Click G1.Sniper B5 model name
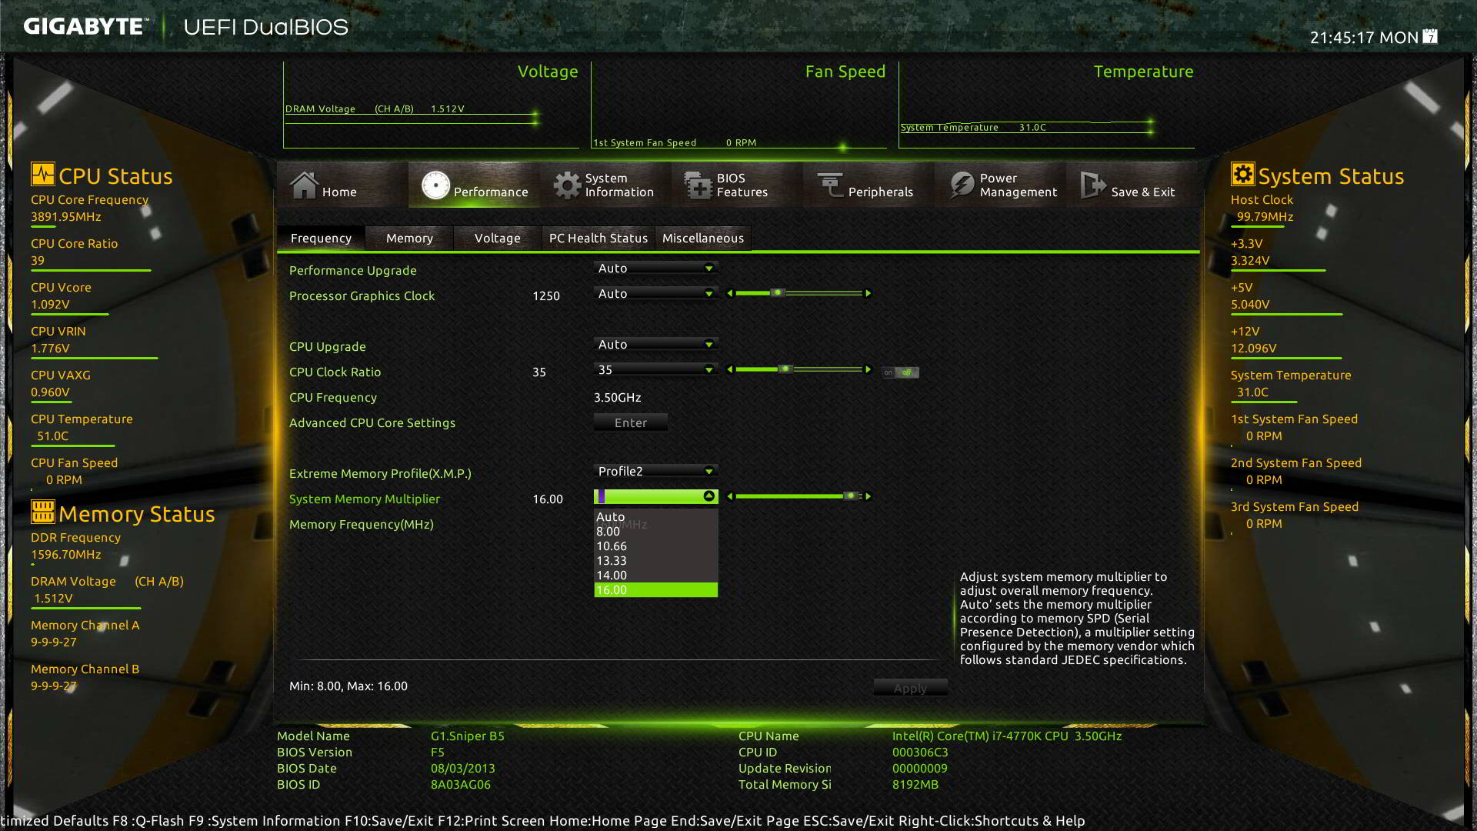This screenshot has width=1477, height=831. tap(468, 736)
